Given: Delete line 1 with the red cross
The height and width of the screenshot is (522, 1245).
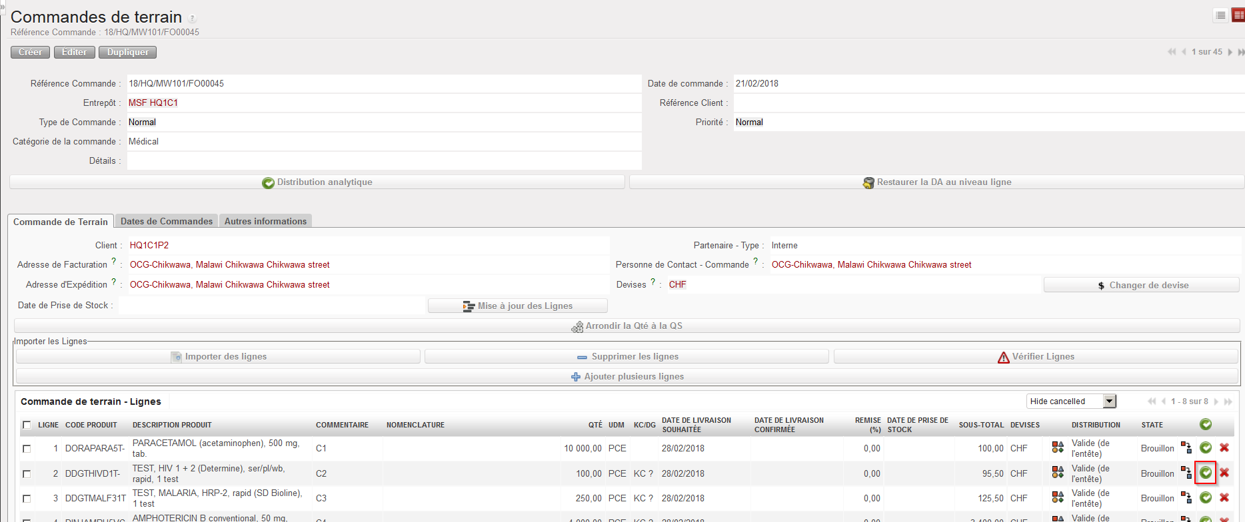Looking at the screenshot, I should click(x=1224, y=448).
